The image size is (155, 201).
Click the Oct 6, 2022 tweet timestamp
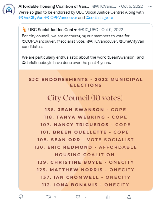click(132, 6)
